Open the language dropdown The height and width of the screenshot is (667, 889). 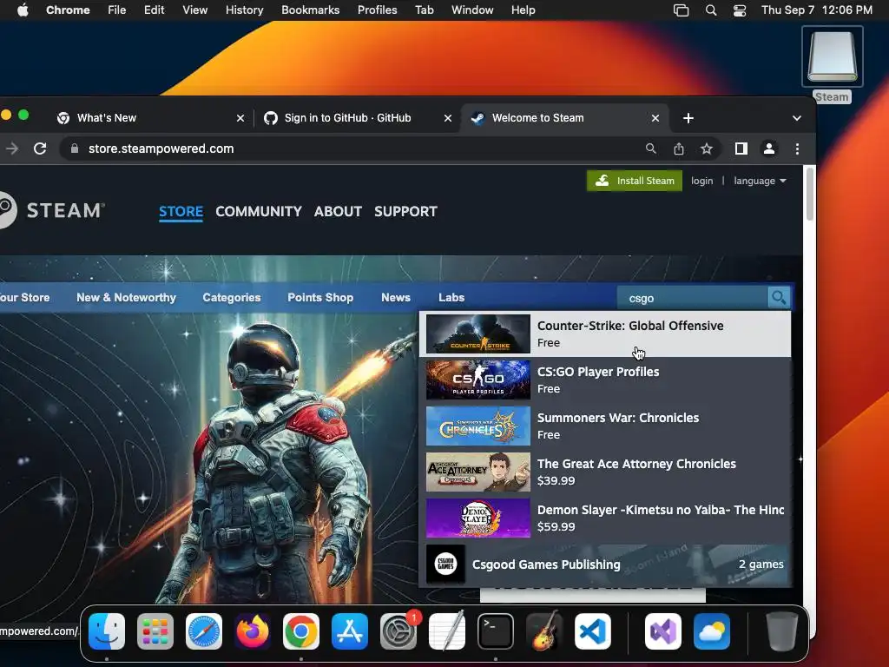pos(760,181)
